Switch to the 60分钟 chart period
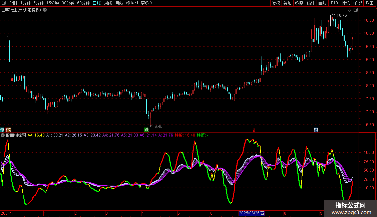Image resolution: width=377 pixels, height=217 pixels. [x=83, y=3]
